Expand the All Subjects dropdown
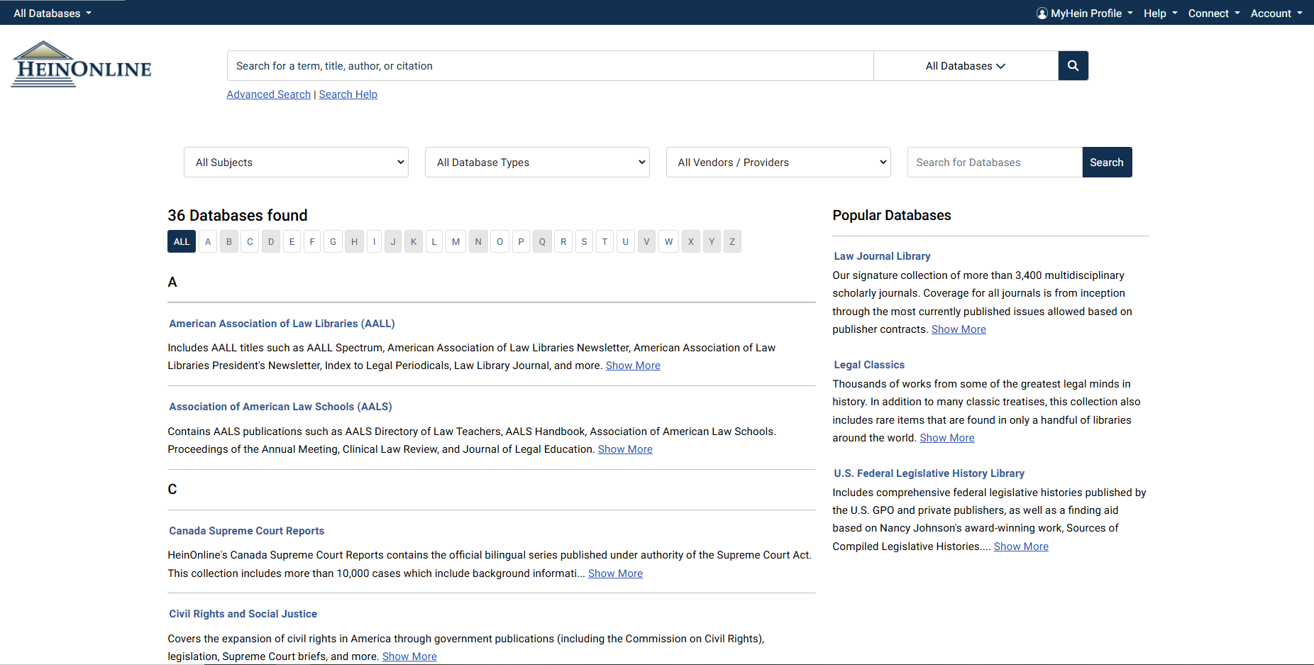 [x=296, y=163]
